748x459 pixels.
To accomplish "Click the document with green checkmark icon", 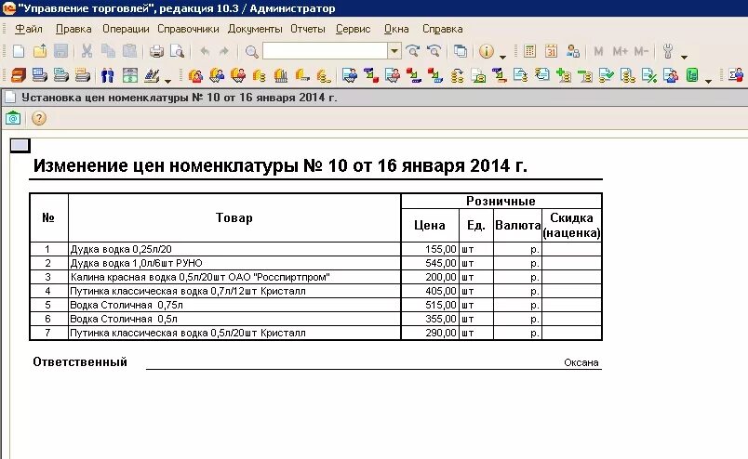I will [606, 75].
